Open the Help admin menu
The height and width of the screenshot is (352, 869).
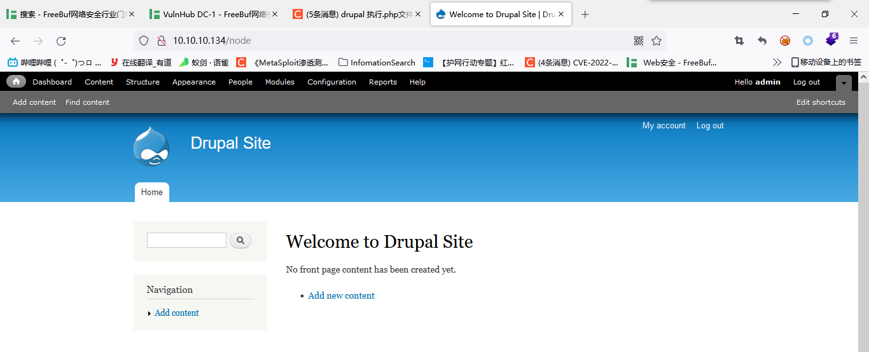click(x=417, y=82)
